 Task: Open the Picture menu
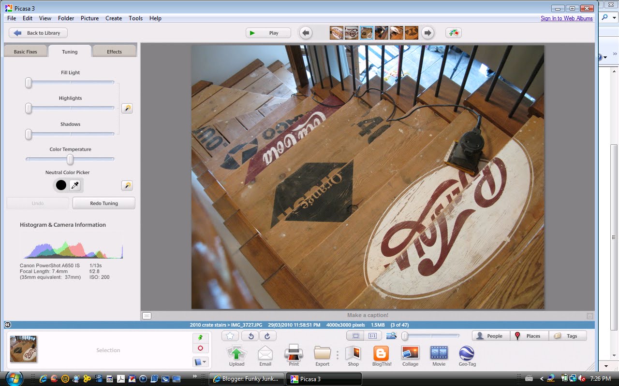(89, 18)
